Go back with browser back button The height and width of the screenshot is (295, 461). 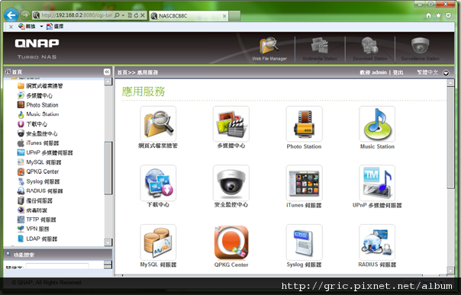tap(11, 15)
